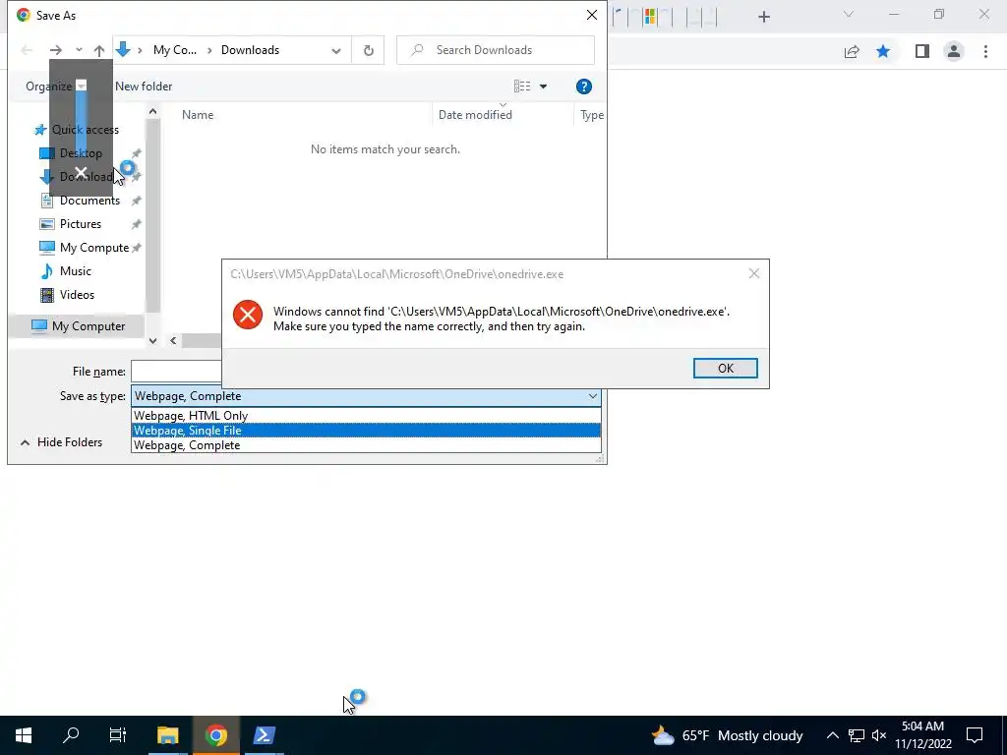Close the onedrive.exe error dialog
The height and width of the screenshot is (755, 1007).
click(754, 273)
